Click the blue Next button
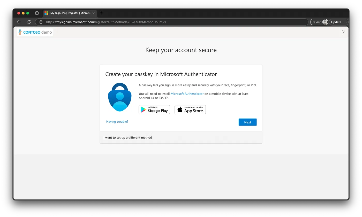The height and width of the screenshot is (217, 362). tap(247, 122)
